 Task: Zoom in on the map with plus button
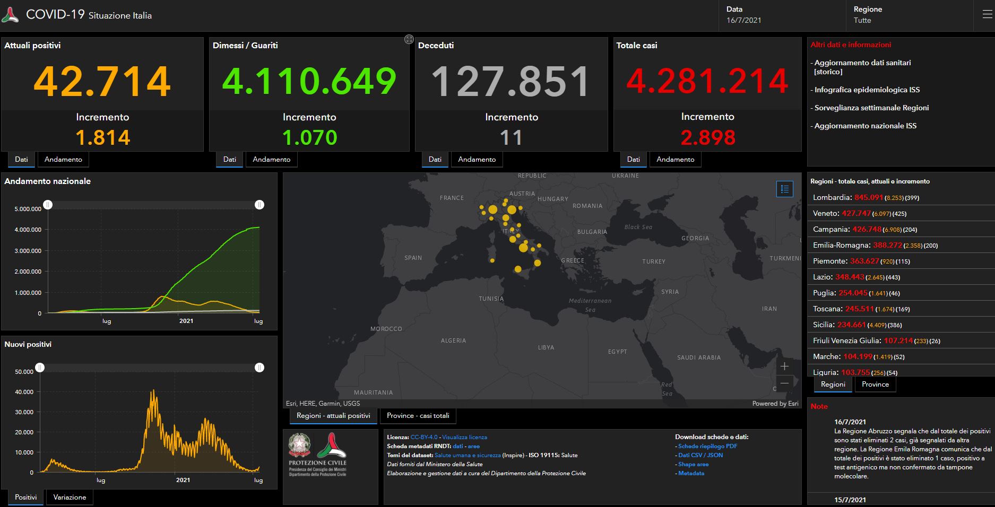tap(784, 366)
